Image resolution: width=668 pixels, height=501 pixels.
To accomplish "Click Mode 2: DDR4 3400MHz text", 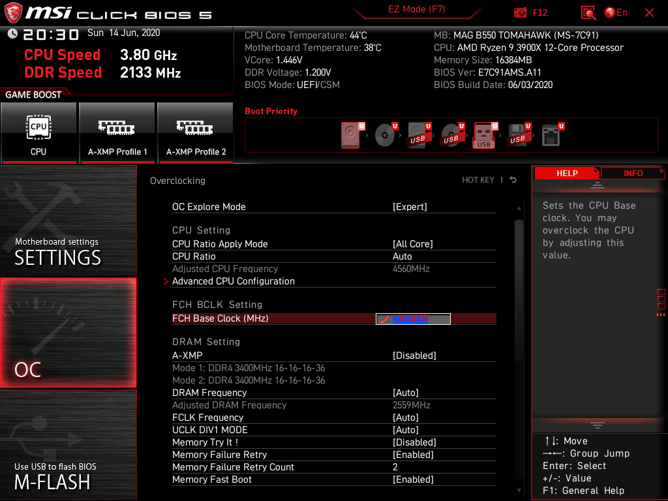I will (249, 380).
